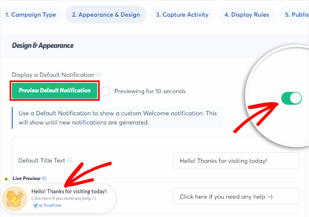Go to Capture Activity tab

pyautogui.click(x=182, y=15)
